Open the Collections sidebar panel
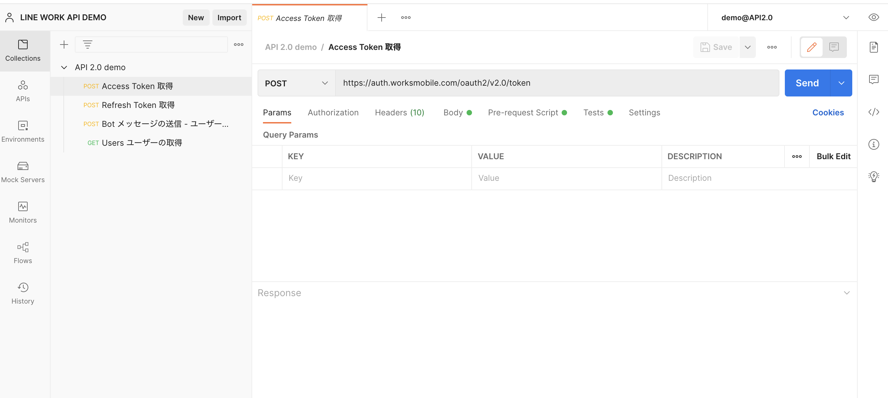 click(x=23, y=50)
